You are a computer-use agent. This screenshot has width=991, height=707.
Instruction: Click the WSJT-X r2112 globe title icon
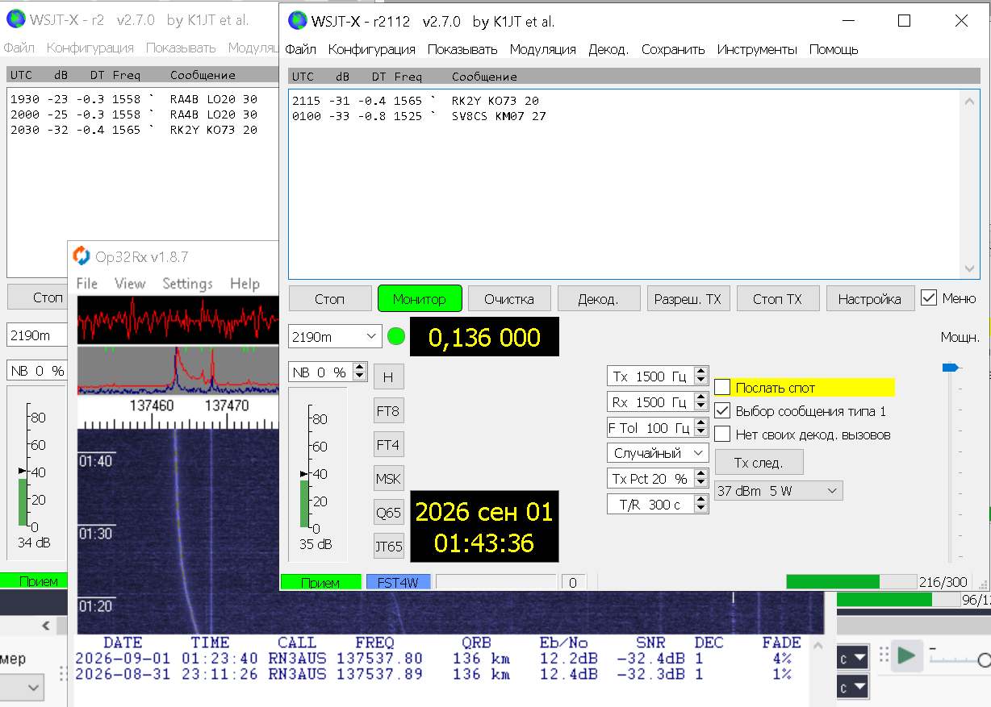tap(298, 21)
